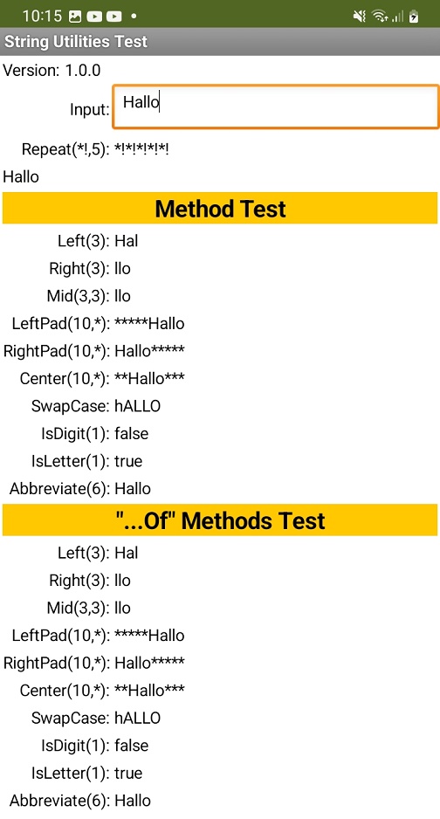Tap the first LeftPad(10,*) result *****Hallo
The width and height of the screenshot is (440, 819).
pyautogui.click(x=149, y=323)
